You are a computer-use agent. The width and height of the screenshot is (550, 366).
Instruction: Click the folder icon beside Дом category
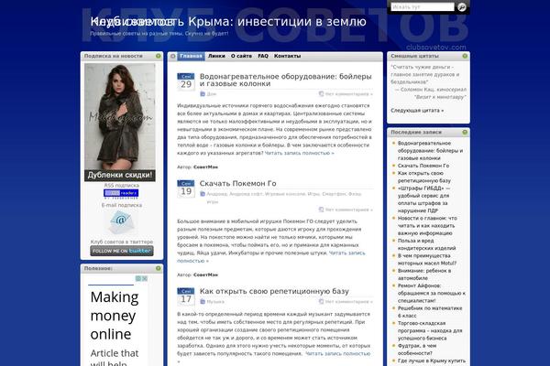pyautogui.click(x=203, y=94)
